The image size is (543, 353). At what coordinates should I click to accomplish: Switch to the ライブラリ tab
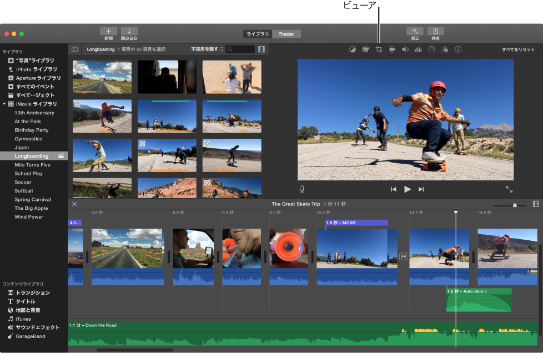pos(258,34)
